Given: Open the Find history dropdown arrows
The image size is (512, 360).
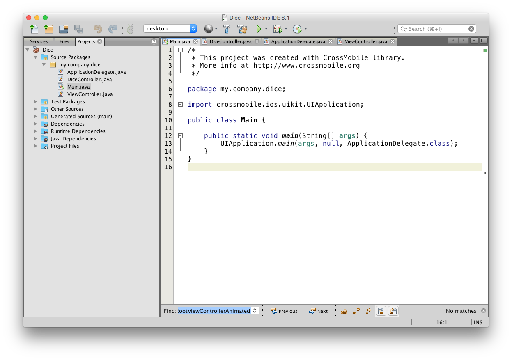Looking at the screenshot, I should pos(255,311).
